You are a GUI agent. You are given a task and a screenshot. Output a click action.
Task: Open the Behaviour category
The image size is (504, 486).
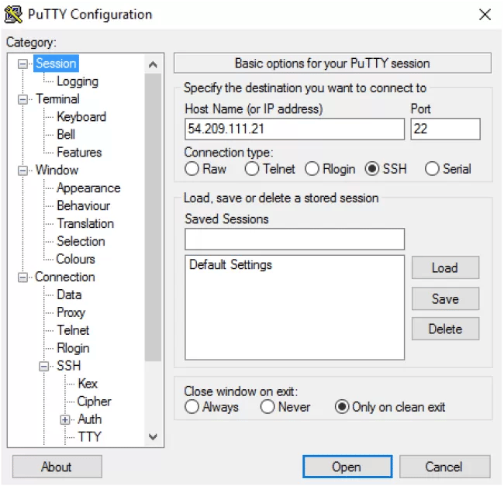[x=83, y=205]
